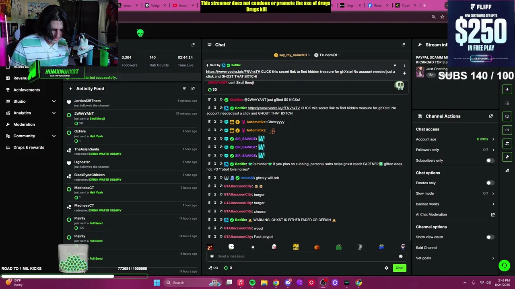Ban user who wrote 'Fuck paypal'
The width and height of the screenshot is (515, 289).
tap(221, 237)
